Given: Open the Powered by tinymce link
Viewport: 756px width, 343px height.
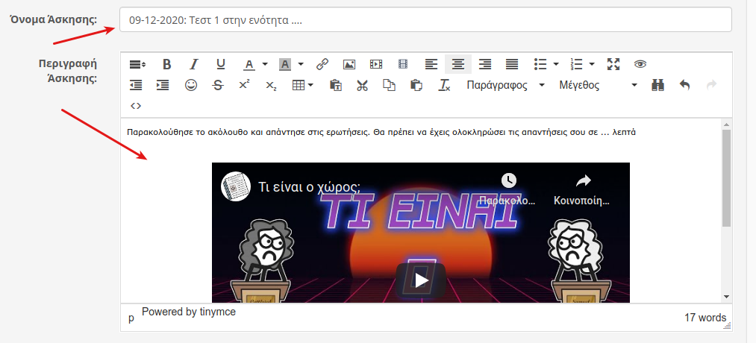Looking at the screenshot, I should coord(189,312).
